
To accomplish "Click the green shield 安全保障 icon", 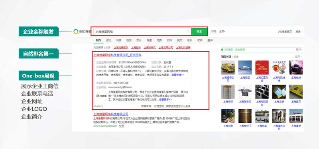I will click(x=222, y=49).
